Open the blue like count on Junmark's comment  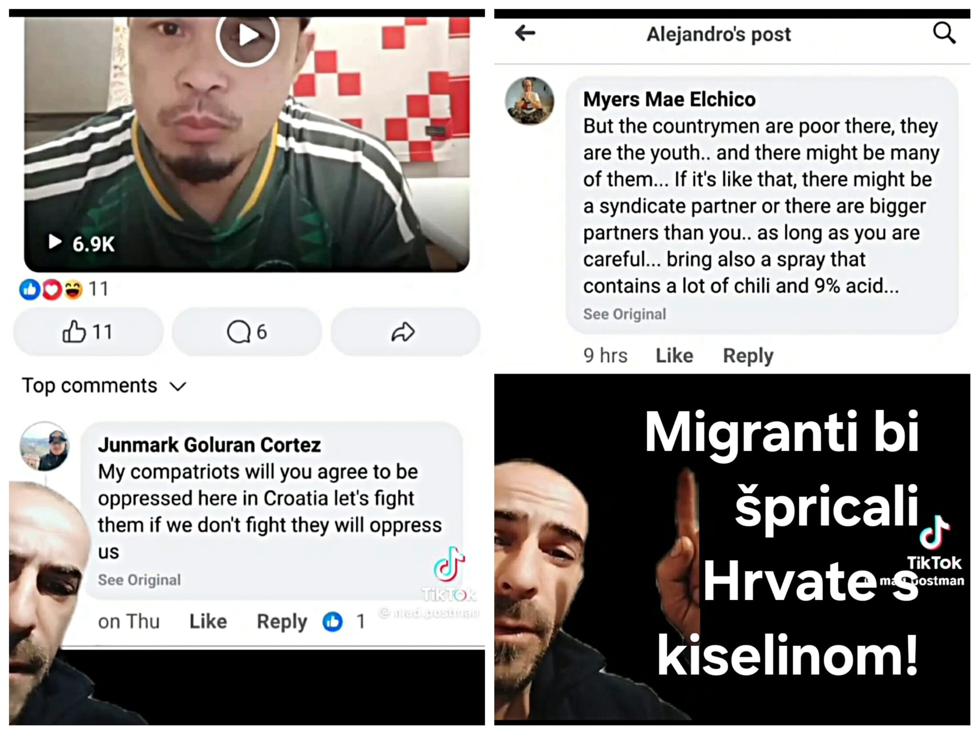click(x=344, y=622)
